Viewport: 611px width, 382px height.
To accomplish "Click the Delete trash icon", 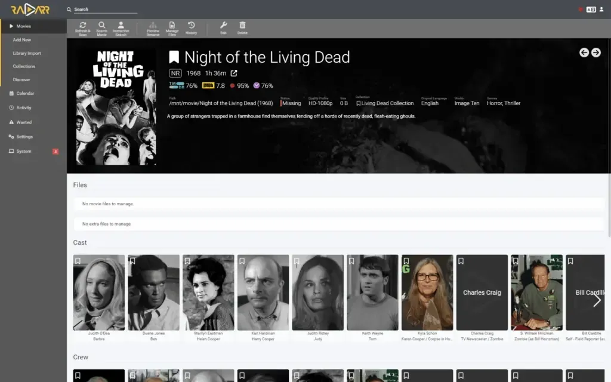I will coord(242,26).
